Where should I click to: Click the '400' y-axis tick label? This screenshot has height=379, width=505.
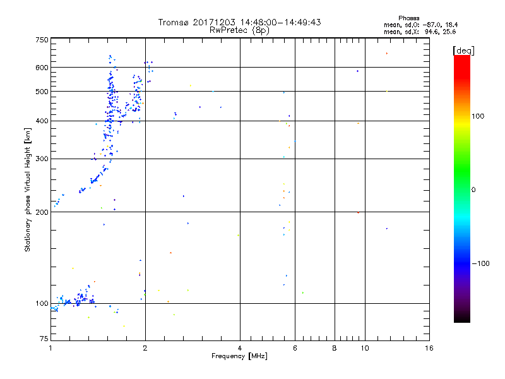[x=42, y=121]
